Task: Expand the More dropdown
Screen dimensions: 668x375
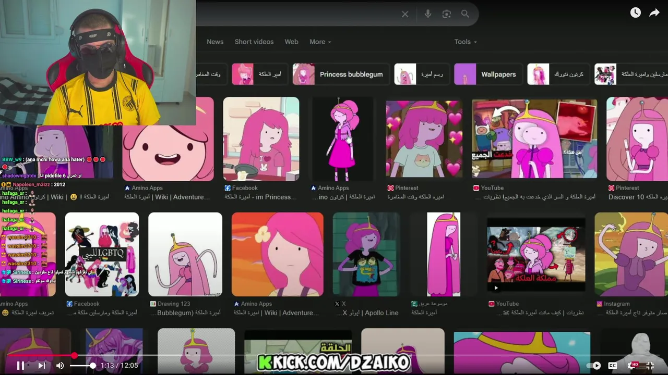Action: point(320,42)
